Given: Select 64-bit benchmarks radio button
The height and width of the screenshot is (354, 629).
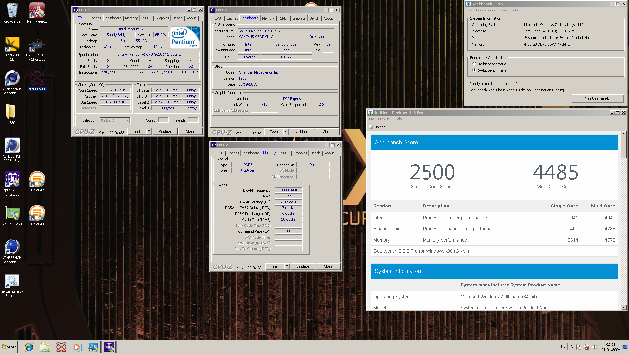Looking at the screenshot, I should click(x=474, y=70).
